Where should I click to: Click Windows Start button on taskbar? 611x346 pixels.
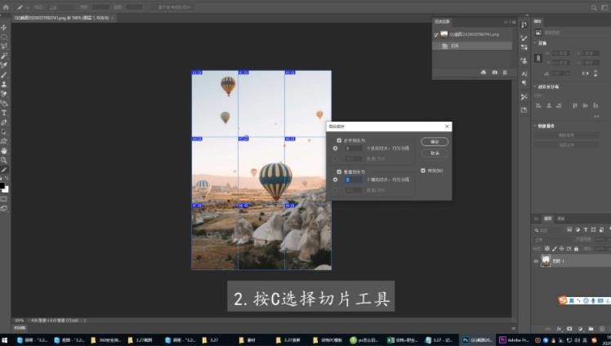click(x=6, y=340)
